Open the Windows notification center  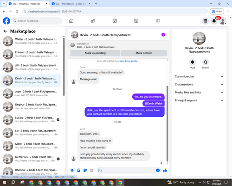click(226, 182)
